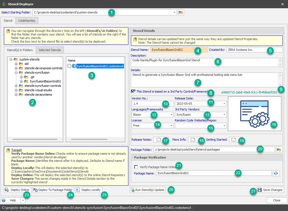Switch to the CodeNanites tab

click(27, 21)
